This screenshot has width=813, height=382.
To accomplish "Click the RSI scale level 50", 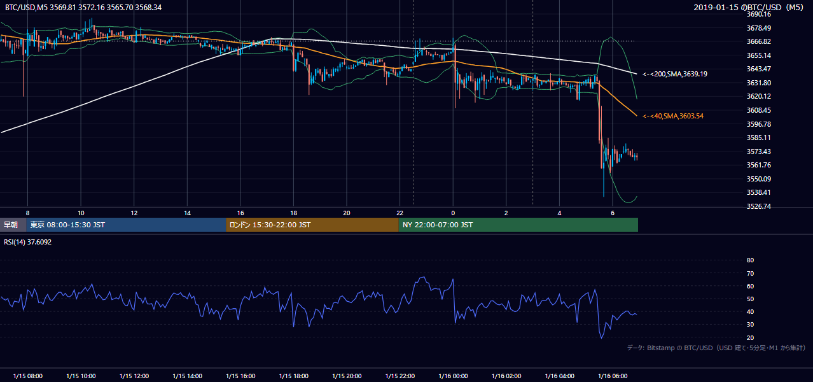I will pyautogui.click(x=750, y=299).
